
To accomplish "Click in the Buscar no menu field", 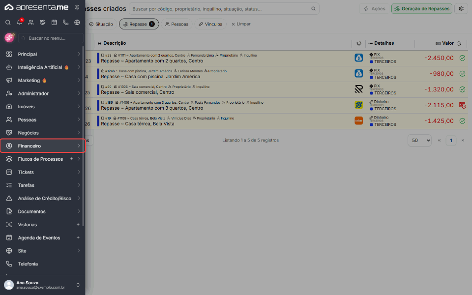I will [x=51, y=38].
